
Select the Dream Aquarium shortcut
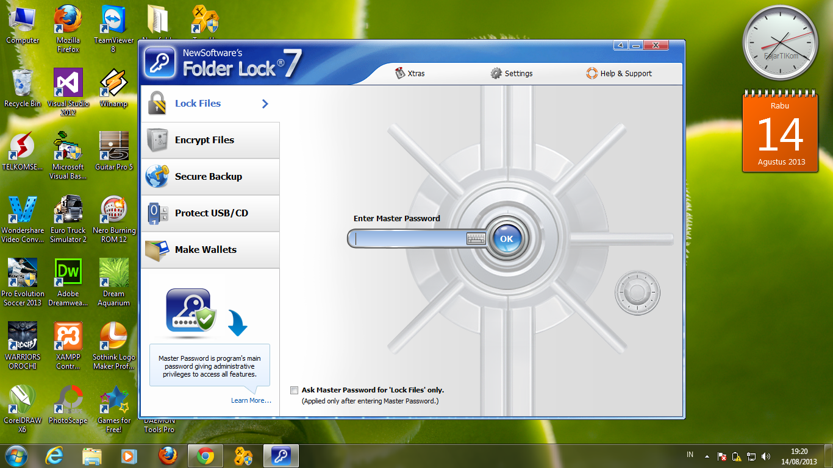[x=113, y=283]
